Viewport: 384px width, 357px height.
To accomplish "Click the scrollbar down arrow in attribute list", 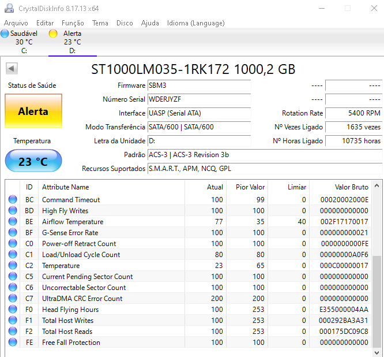I will coord(377,352).
